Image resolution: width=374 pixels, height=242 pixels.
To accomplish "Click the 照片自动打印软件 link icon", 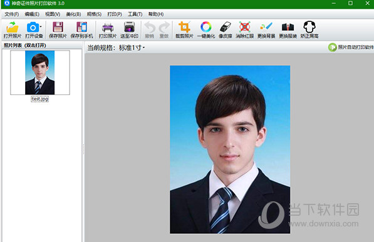I will [332, 48].
